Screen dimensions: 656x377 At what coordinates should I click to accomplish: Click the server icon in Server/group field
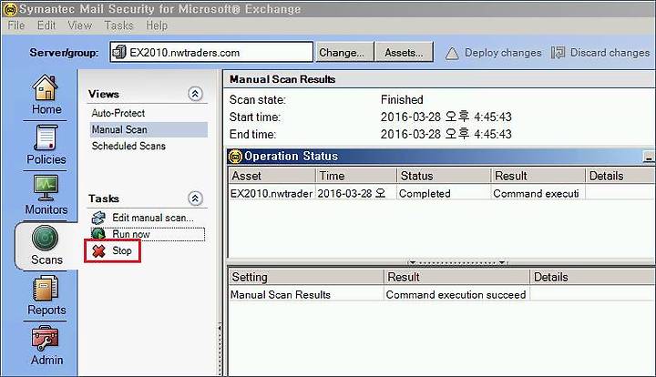[x=119, y=52]
